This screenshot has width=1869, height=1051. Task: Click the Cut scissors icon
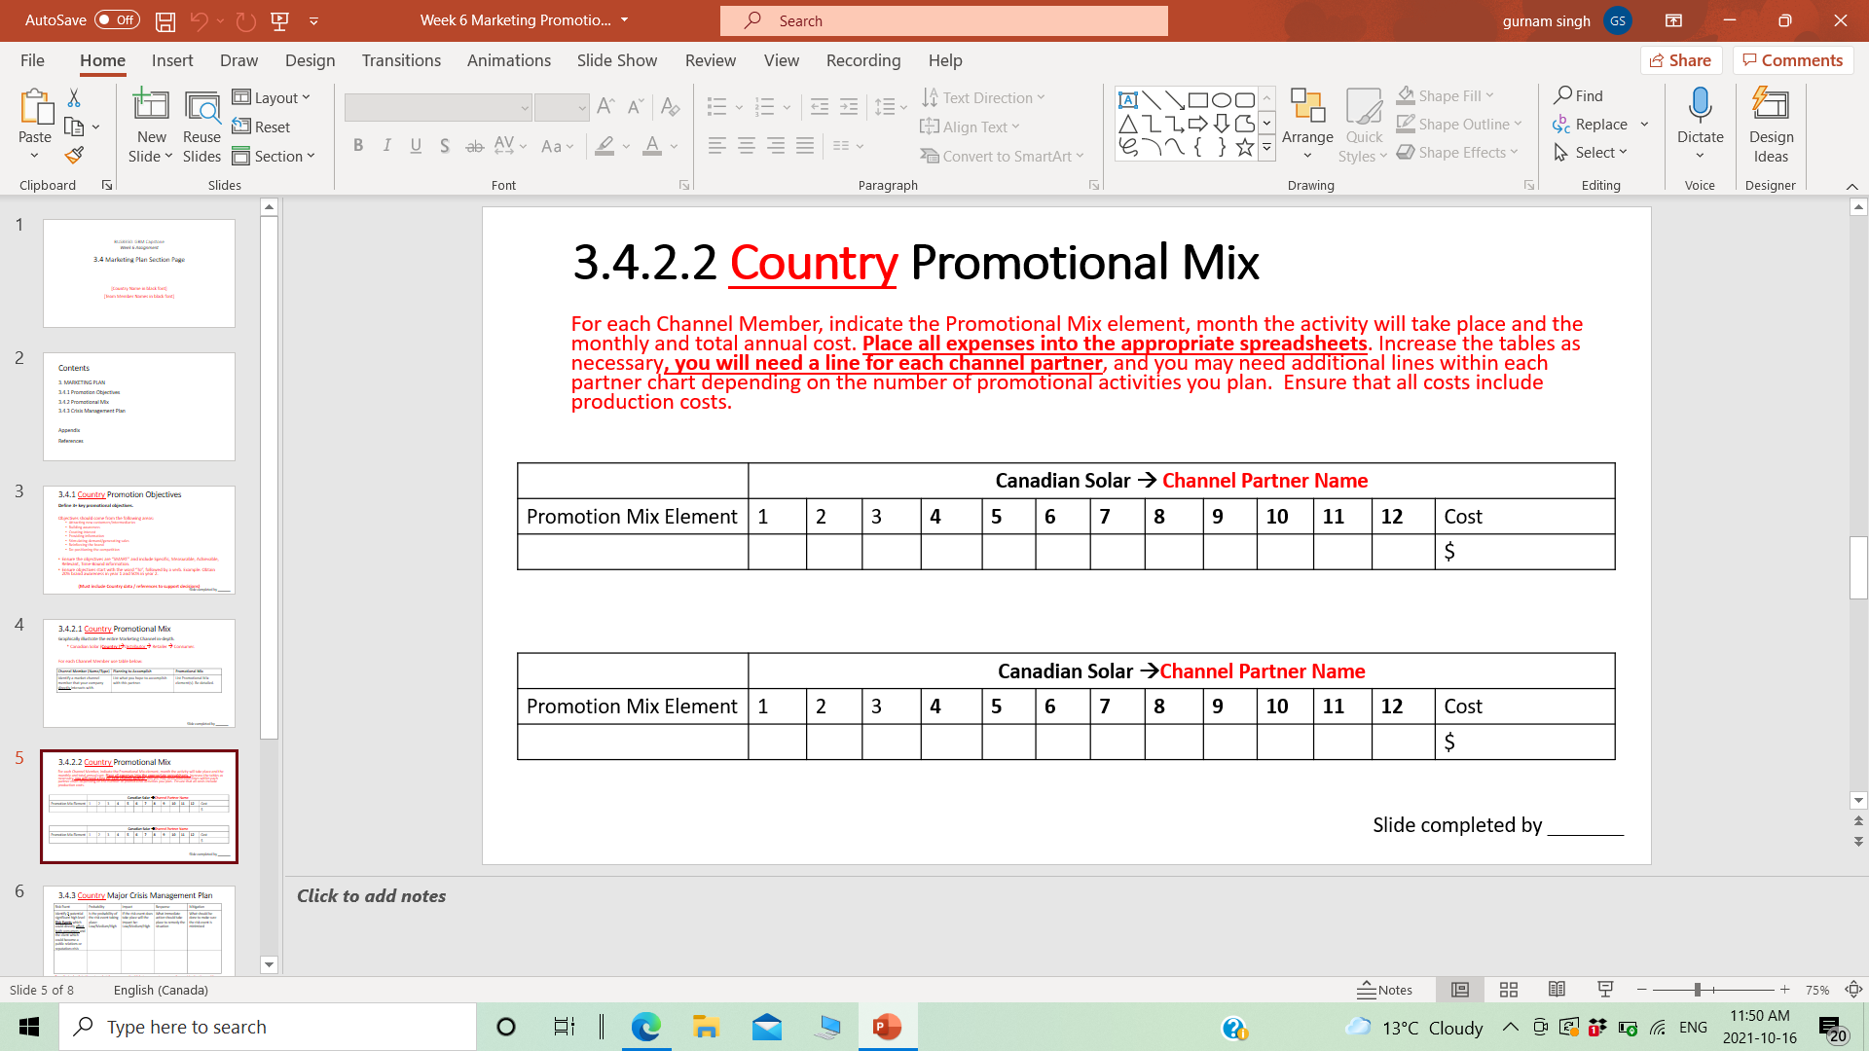(x=74, y=98)
